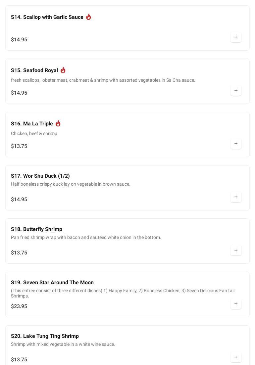Select S16. Ma La Triple heading

32,124
